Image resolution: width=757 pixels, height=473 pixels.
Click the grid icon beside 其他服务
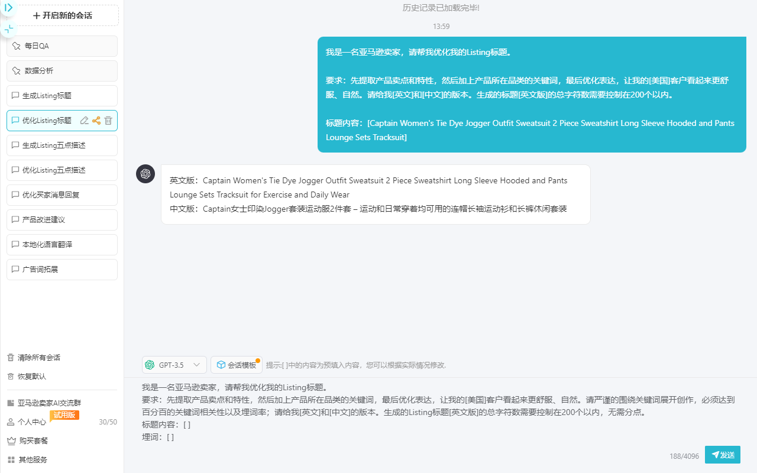coord(9,459)
